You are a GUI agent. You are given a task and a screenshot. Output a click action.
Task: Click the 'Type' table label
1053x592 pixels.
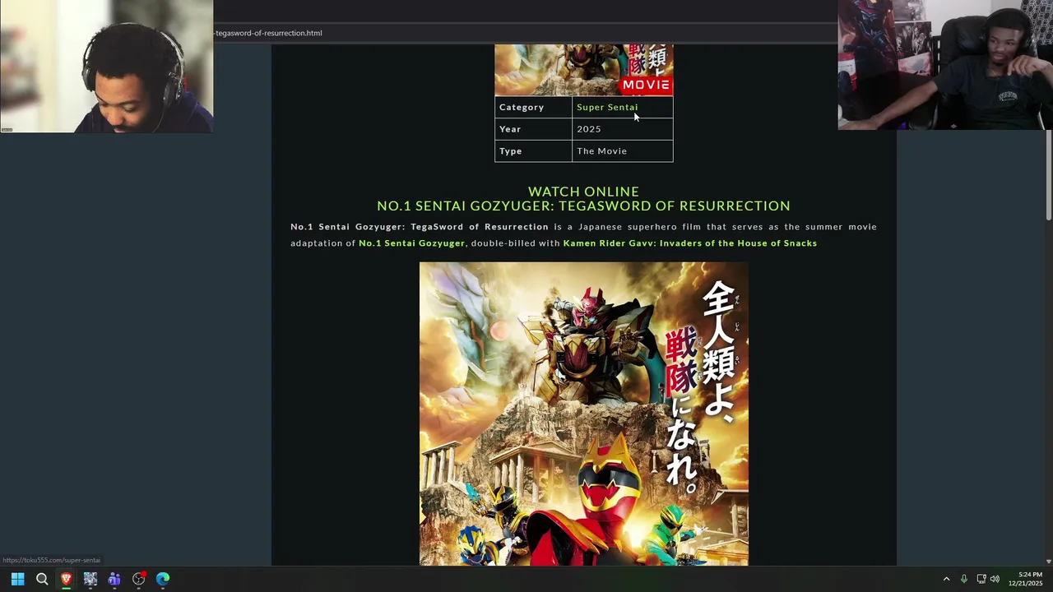[511, 151]
